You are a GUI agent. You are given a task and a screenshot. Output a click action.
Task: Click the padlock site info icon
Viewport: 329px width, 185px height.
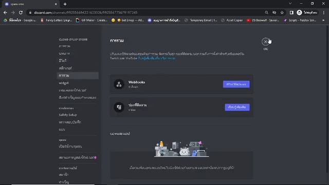tap(30, 12)
